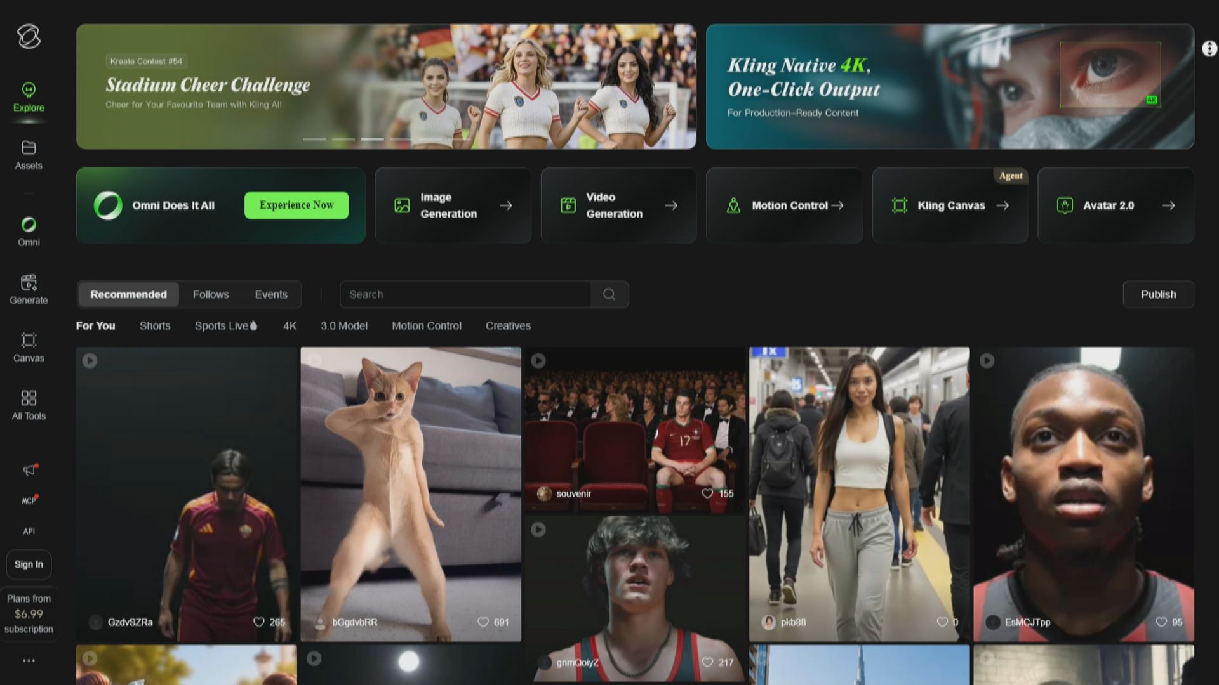Screen dimensions: 1219x685
Task: Open Omni from the sidebar
Action: (29, 225)
